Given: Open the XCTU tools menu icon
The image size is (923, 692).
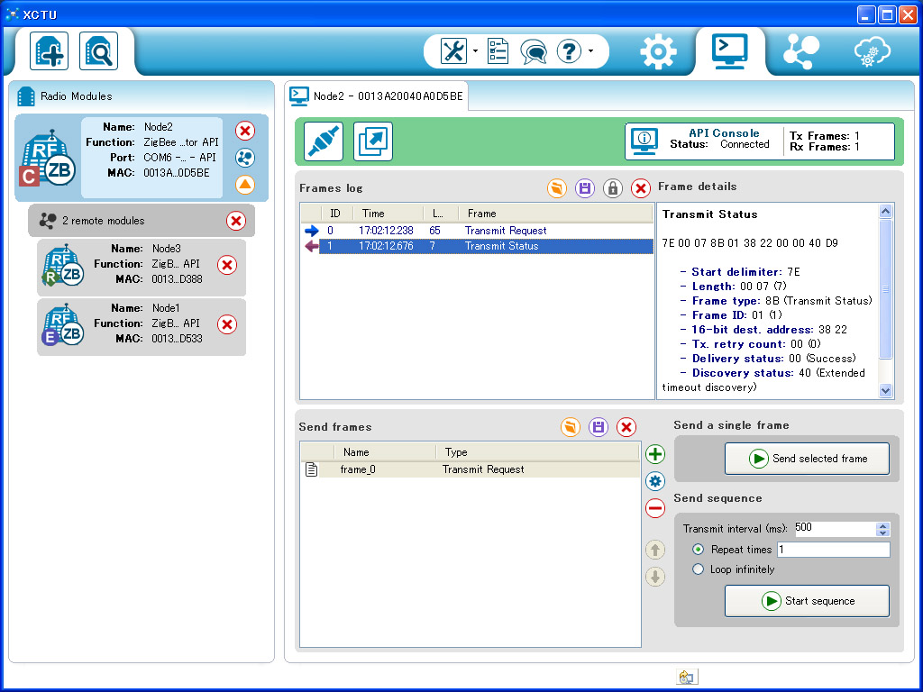Looking at the screenshot, I should coord(453,51).
